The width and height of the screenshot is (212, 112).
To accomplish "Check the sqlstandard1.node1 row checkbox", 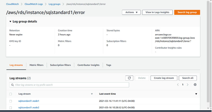I will (11, 101).
